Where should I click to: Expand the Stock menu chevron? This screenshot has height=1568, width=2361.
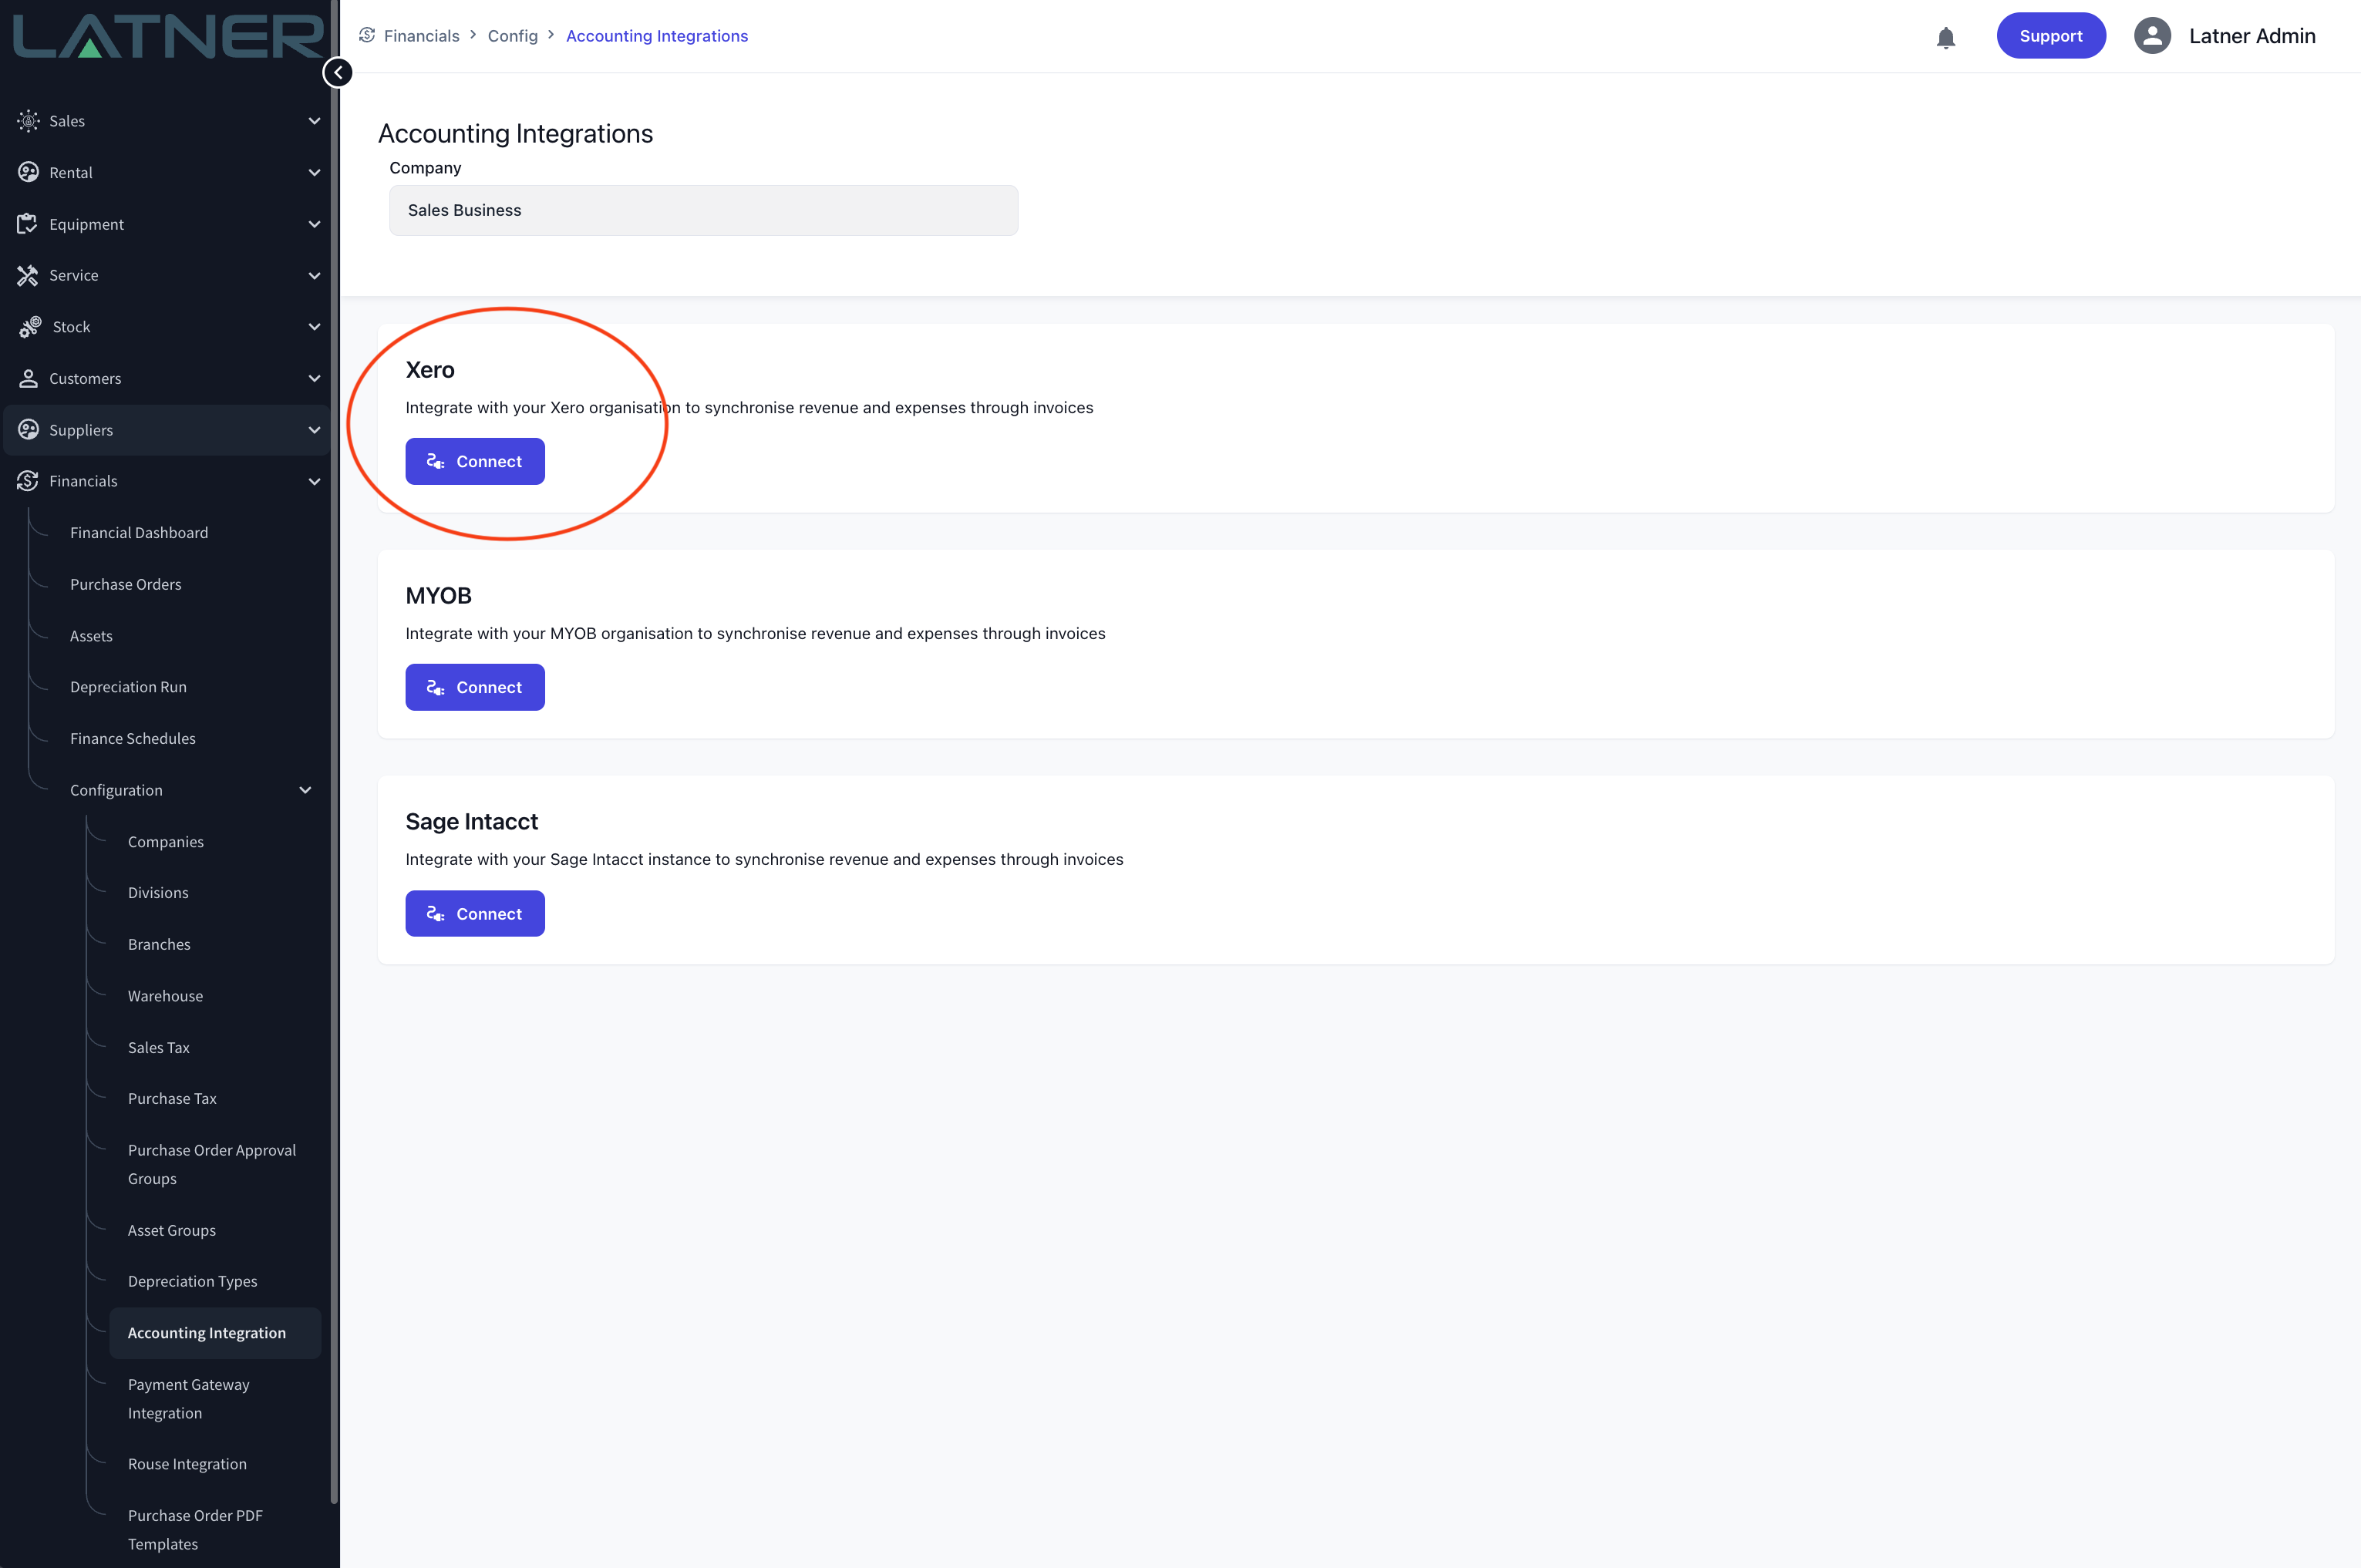pos(314,327)
